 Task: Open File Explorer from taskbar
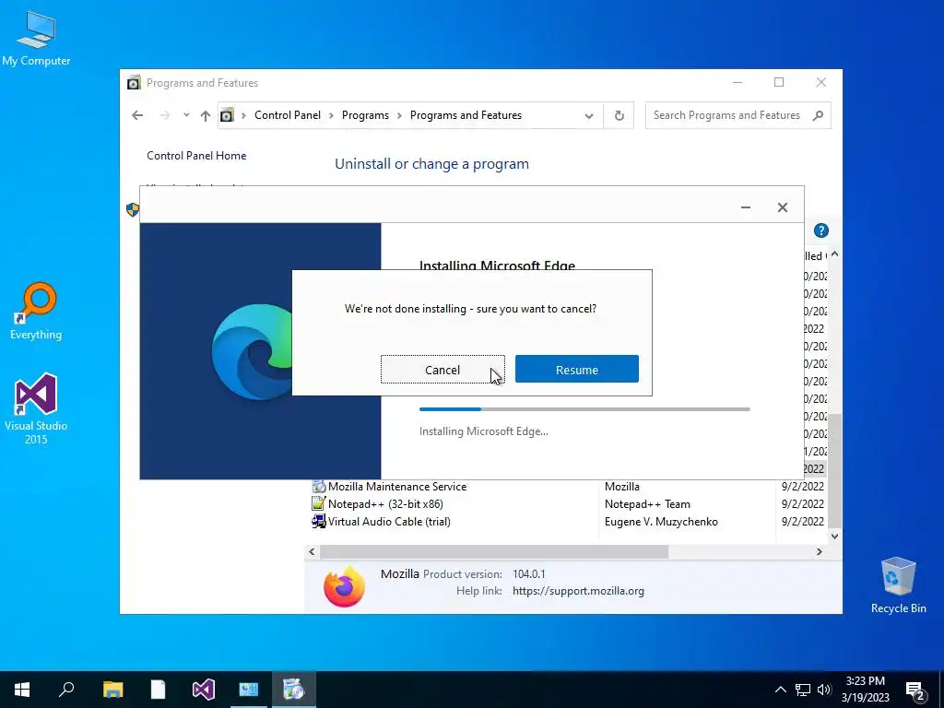[x=112, y=690]
